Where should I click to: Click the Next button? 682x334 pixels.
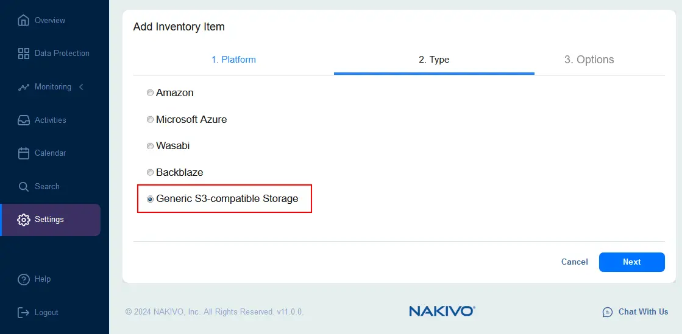pyautogui.click(x=631, y=262)
